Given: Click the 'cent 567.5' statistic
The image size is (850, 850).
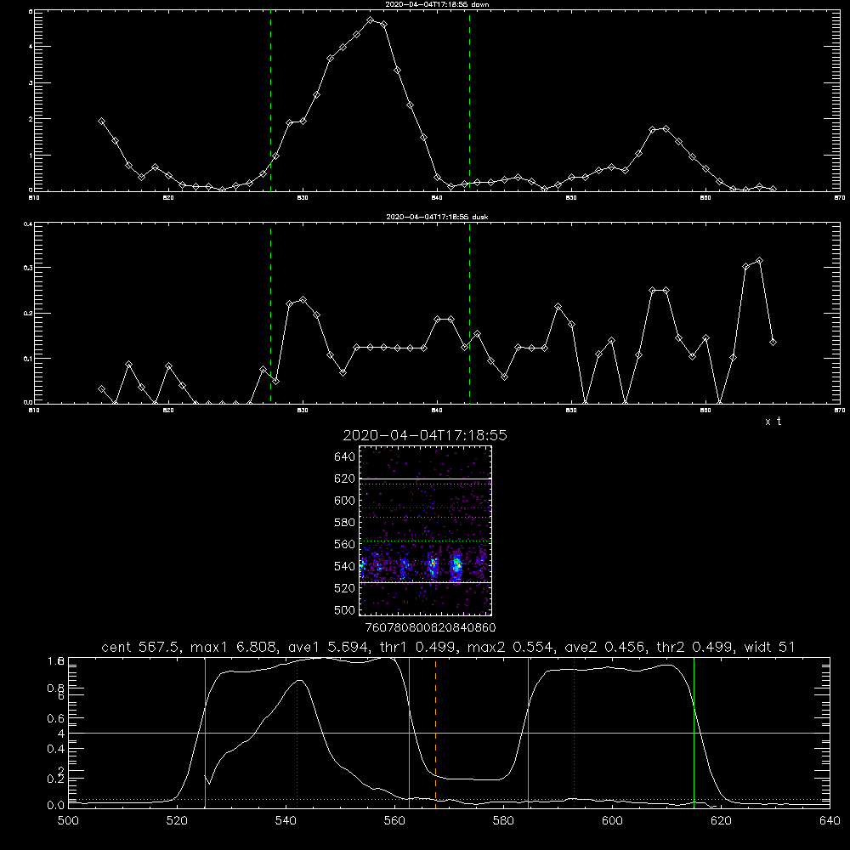Looking at the screenshot, I should tap(141, 647).
